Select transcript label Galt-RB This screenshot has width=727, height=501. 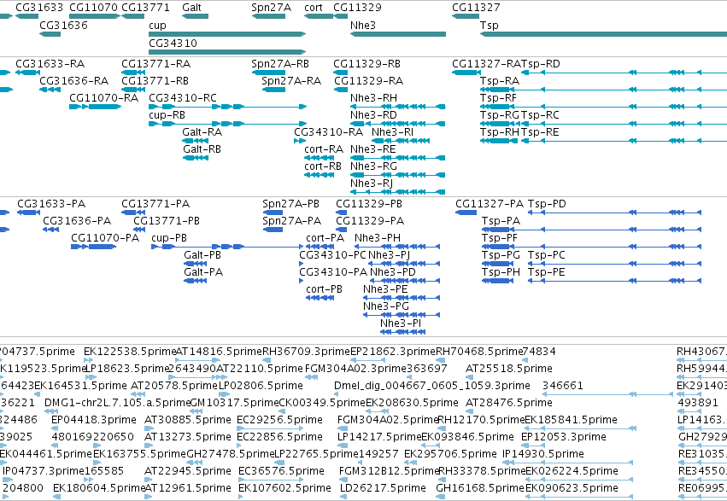tap(202, 149)
